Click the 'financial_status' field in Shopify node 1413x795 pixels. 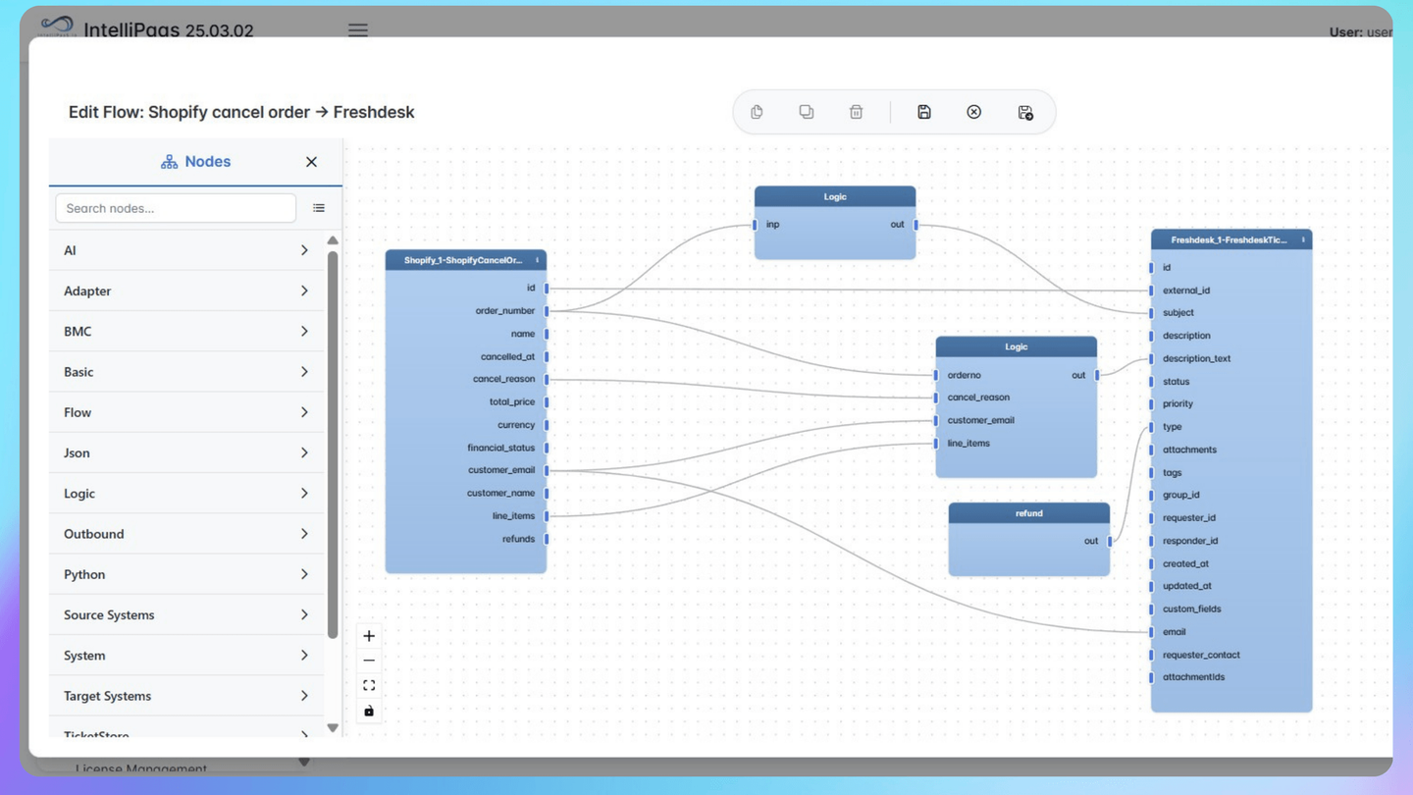(501, 448)
